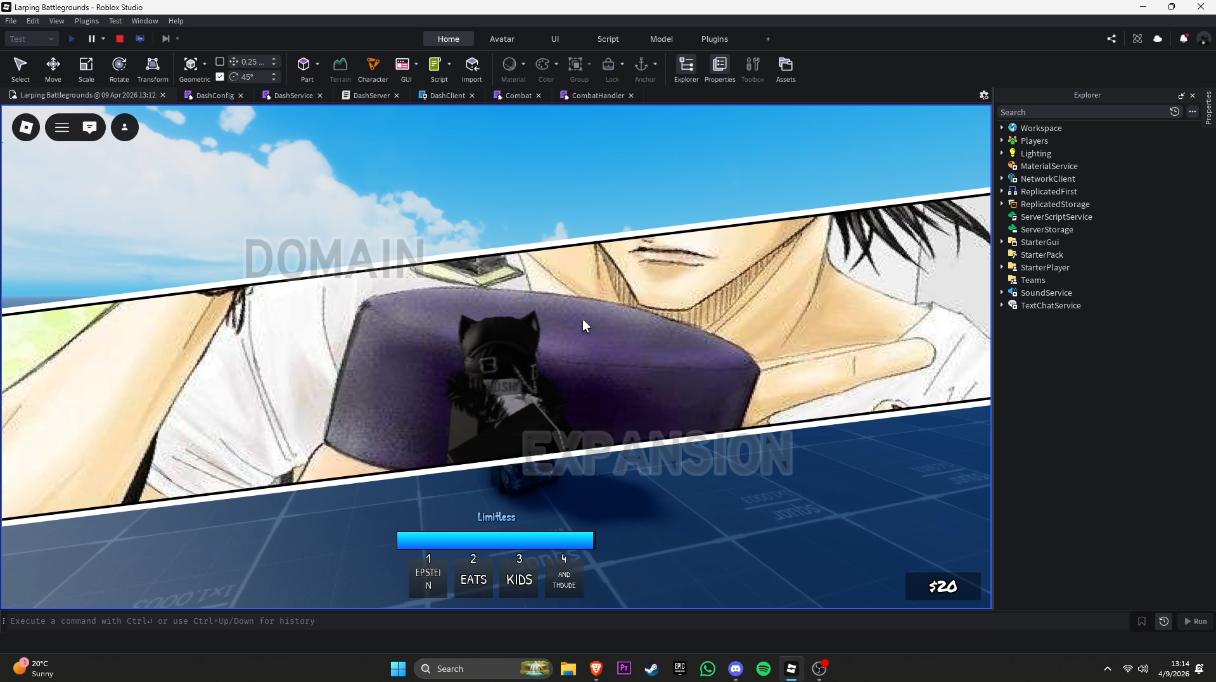1216x682 pixels.
Task: Click the Share collaborate icon
Action: [1111, 39]
